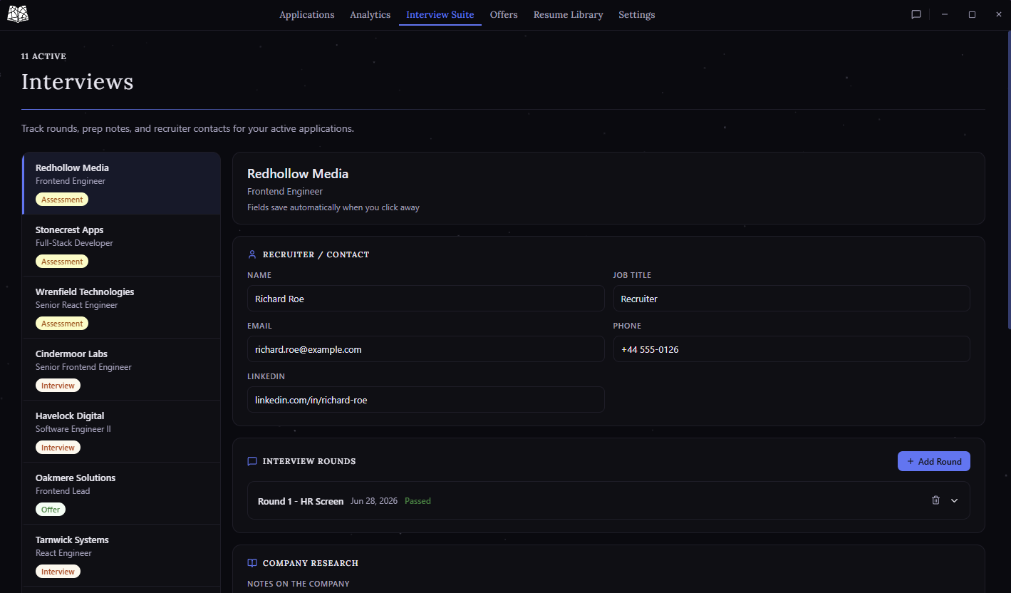Click the Company Research book icon
Screen dimensions: 1011x593
[x=252, y=563]
